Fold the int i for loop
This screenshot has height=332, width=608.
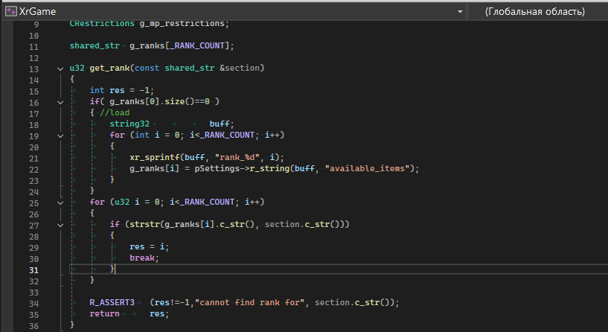(x=60, y=135)
